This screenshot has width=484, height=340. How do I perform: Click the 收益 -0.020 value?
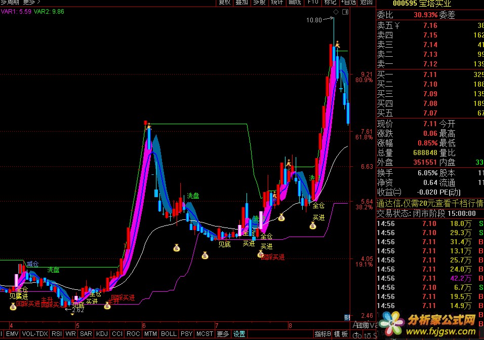[427, 192]
